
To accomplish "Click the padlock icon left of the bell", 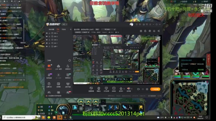I will tap(145, 31).
